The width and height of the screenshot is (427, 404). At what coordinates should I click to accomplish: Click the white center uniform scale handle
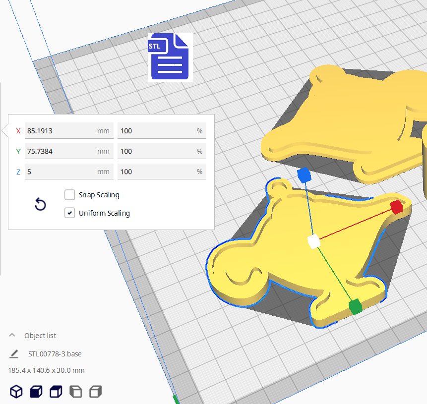(313, 241)
